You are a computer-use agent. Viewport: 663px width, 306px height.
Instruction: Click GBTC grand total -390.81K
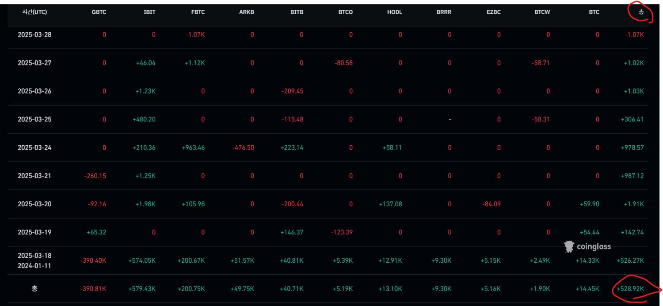(93, 289)
